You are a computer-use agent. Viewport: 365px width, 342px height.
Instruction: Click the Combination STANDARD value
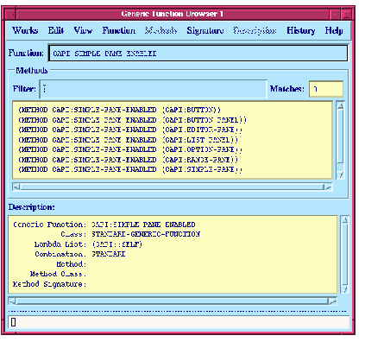click(109, 254)
